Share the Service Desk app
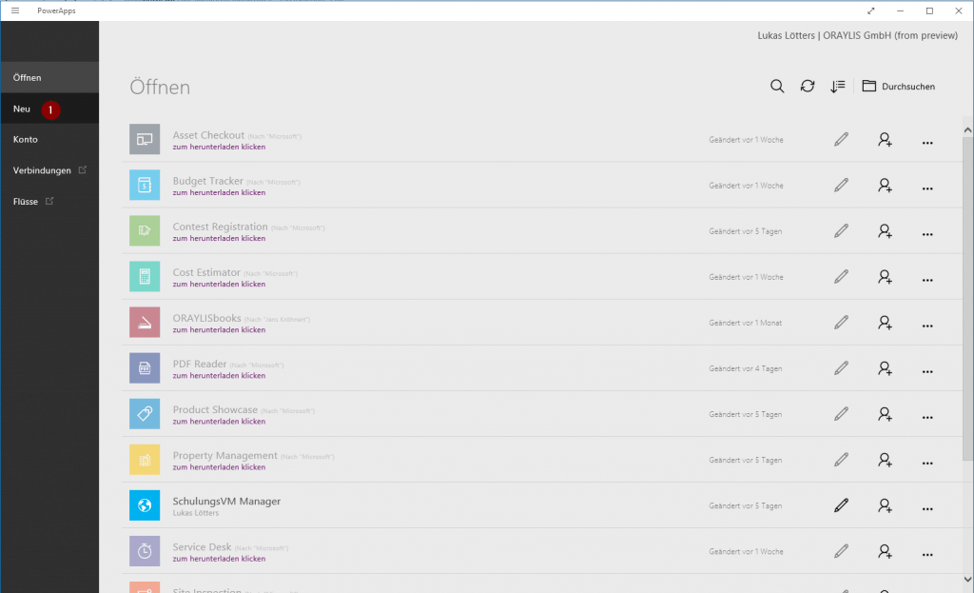Image resolution: width=974 pixels, height=593 pixels. 886,551
